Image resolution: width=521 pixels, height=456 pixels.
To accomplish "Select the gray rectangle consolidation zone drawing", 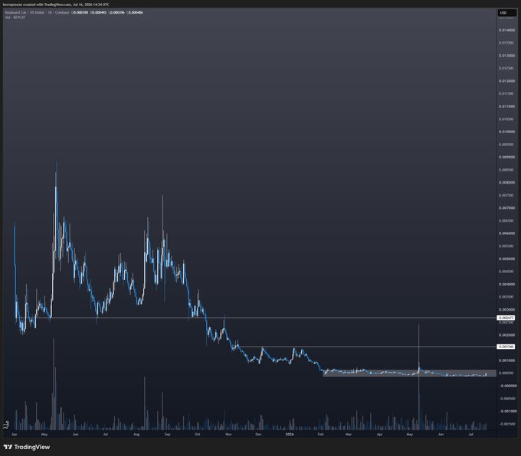I will point(409,373).
